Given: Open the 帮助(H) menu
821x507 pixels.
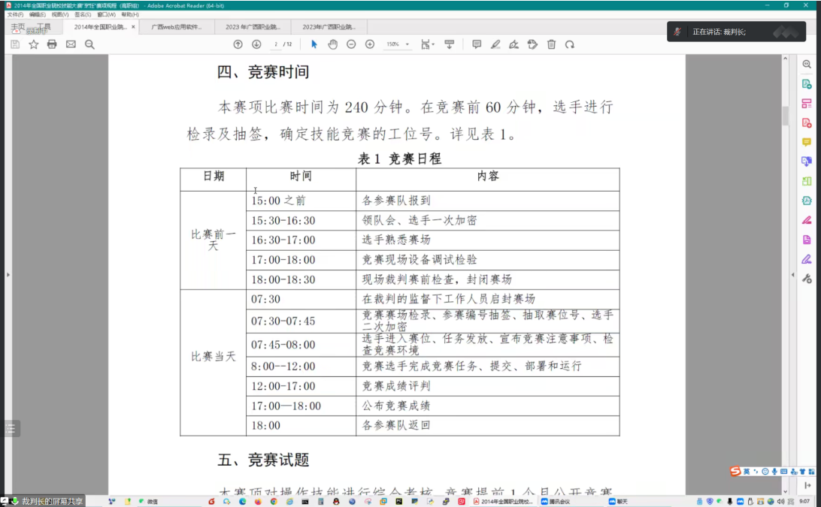Looking at the screenshot, I should tap(130, 15).
